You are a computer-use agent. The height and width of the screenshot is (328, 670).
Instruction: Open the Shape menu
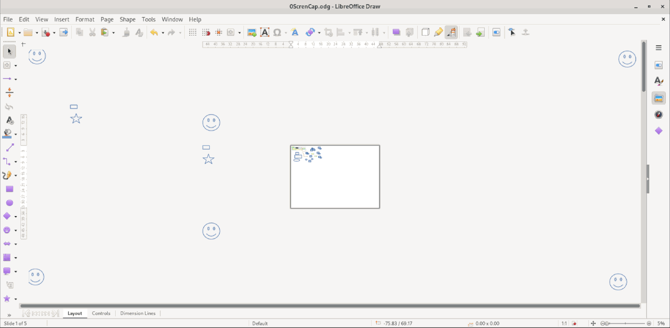coord(127,19)
